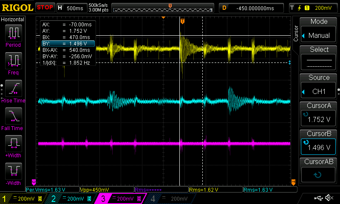This screenshot has width=340, height=204.
Task: Open the Horizontal menu header
Action: 13,20
